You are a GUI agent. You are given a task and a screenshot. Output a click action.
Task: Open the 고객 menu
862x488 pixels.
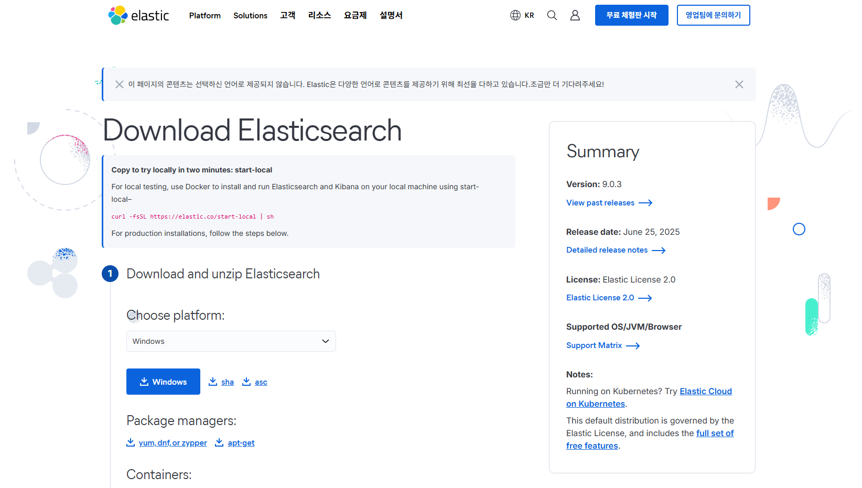[288, 15]
